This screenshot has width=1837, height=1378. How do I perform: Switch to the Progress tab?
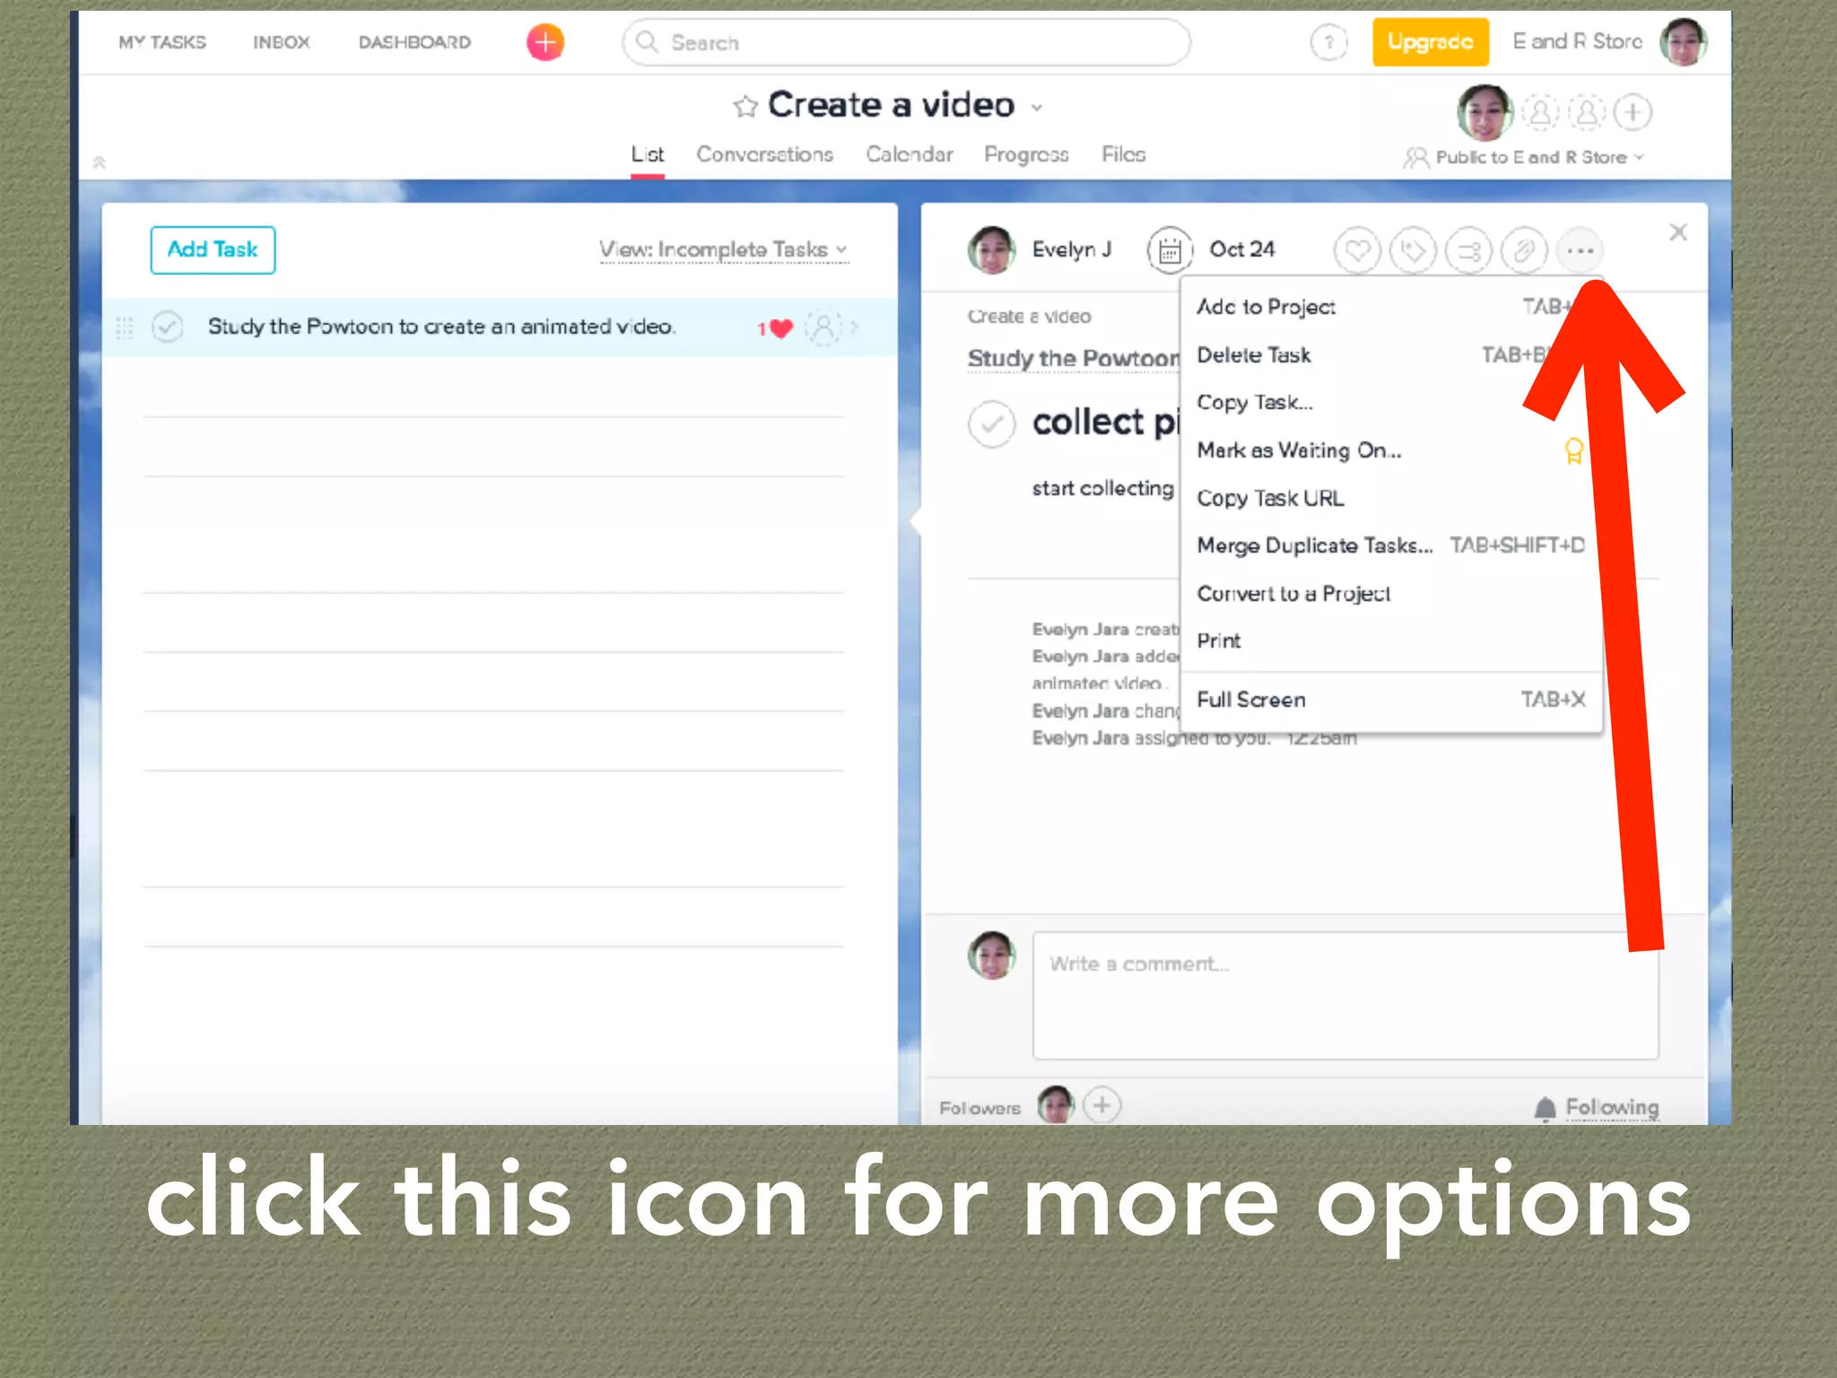click(x=1026, y=154)
